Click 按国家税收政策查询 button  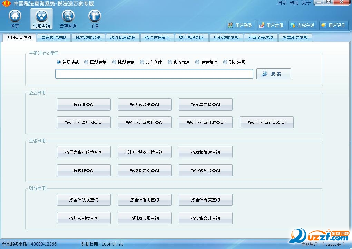pos(84,152)
